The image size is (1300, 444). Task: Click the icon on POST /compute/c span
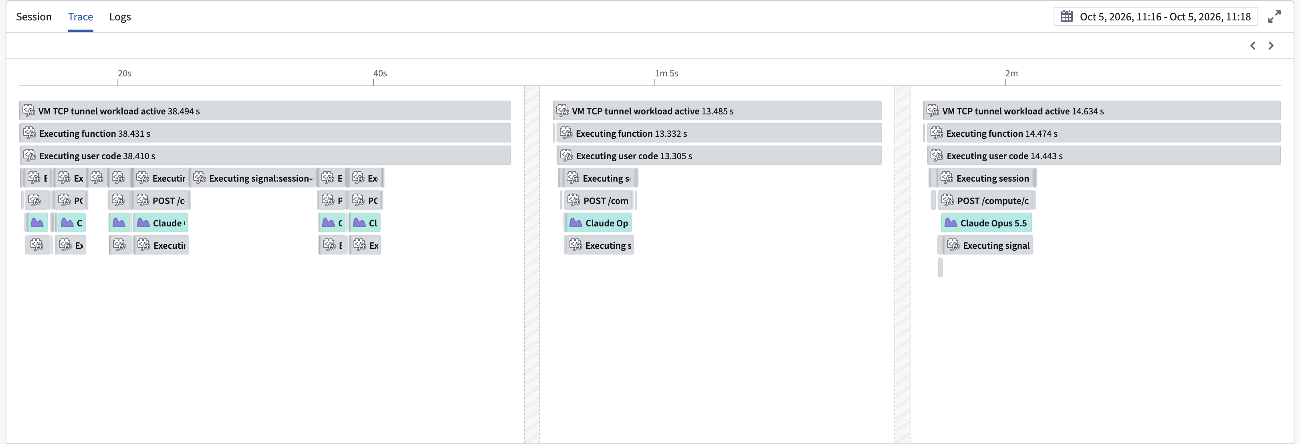948,200
